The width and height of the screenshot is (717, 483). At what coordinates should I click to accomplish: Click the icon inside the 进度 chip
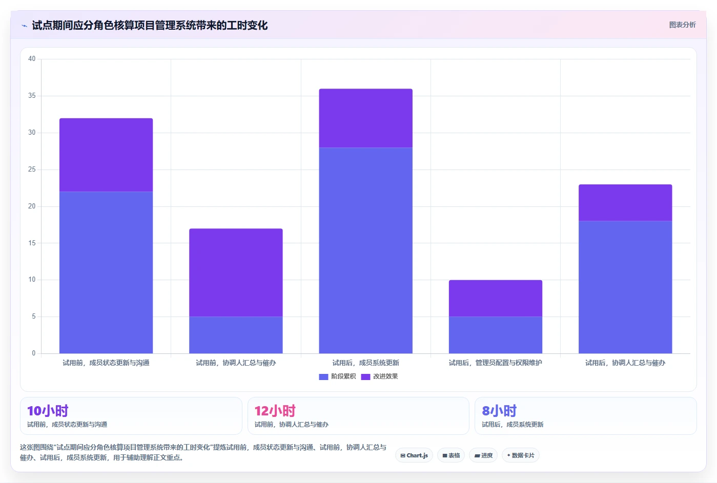[x=477, y=455]
